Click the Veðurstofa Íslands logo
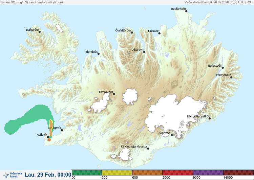The height and width of the screenshot is (180, 254). tap(12, 175)
